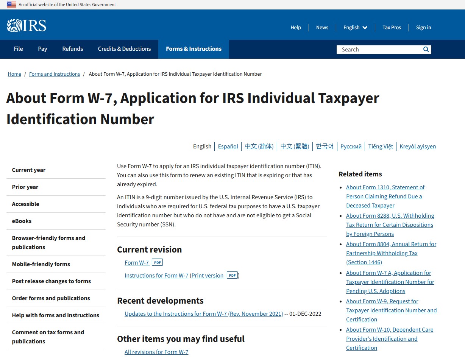The width and height of the screenshot is (465, 357).
Task: Open Instructions for Form W-7 link
Action: pyautogui.click(x=156, y=275)
